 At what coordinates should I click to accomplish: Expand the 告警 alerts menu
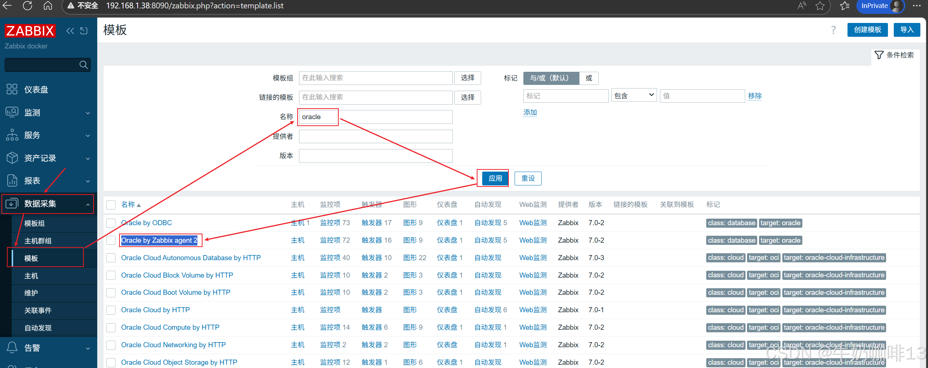[x=48, y=348]
